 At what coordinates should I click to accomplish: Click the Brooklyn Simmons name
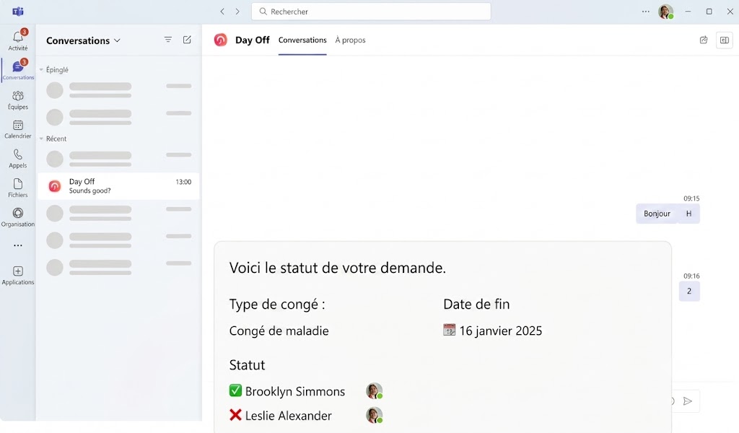pyautogui.click(x=295, y=392)
